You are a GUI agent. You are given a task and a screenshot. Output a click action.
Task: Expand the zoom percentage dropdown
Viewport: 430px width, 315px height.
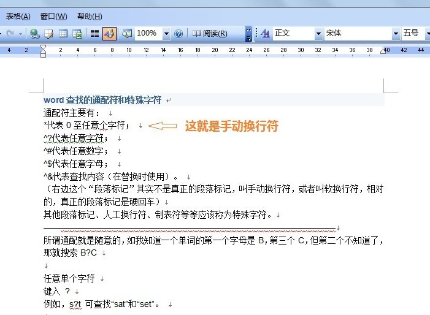pos(166,34)
